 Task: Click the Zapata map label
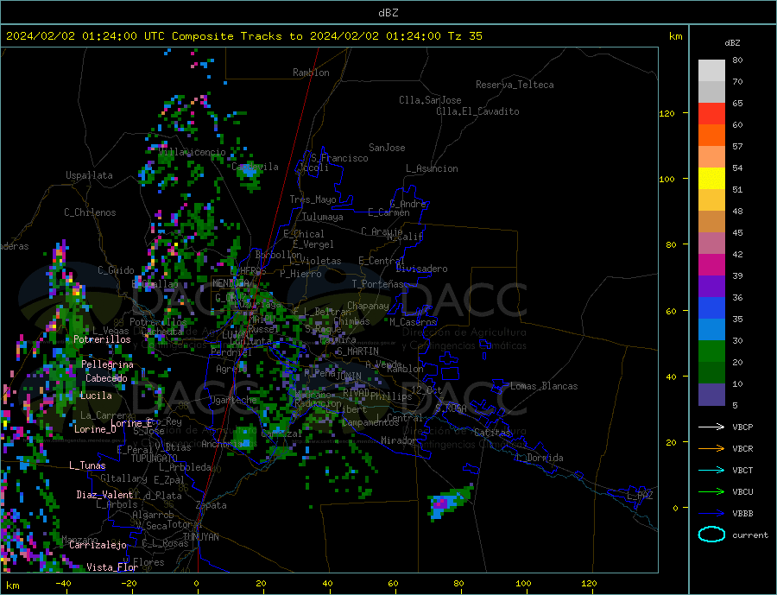pos(212,506)
